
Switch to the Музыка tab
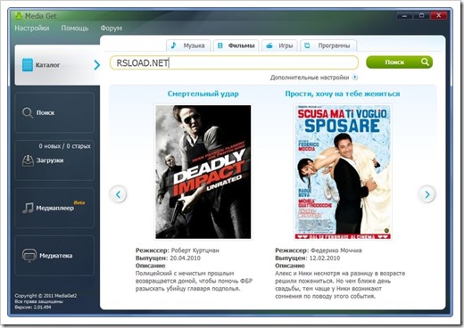coord(188,45)
